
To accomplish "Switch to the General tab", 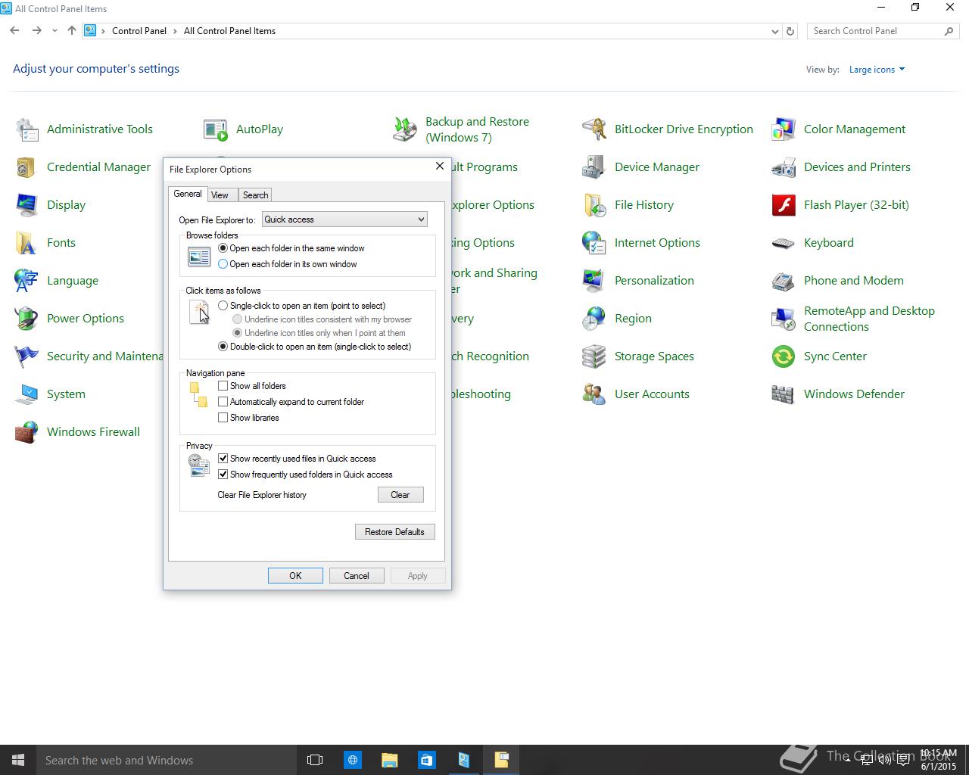I will 188,194.
